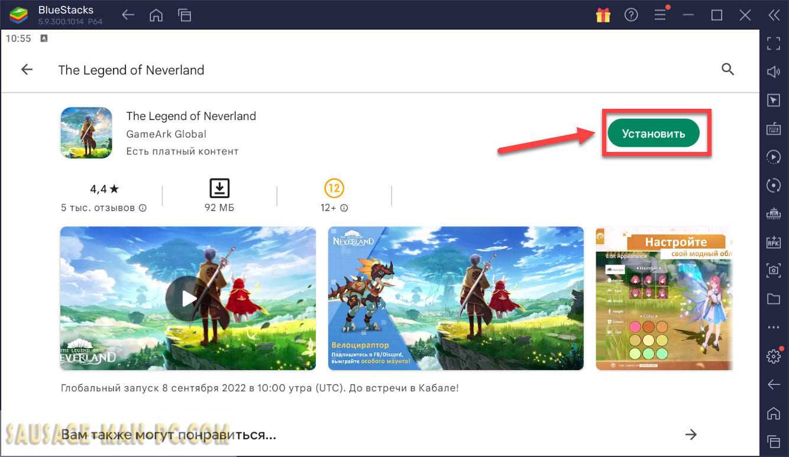Click Android recents button in sidebar
The width and height of the screenshot is (789, 457).
coord(774,441)
